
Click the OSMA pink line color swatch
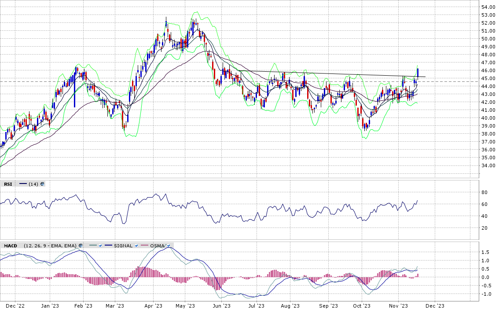pos(147,246)
